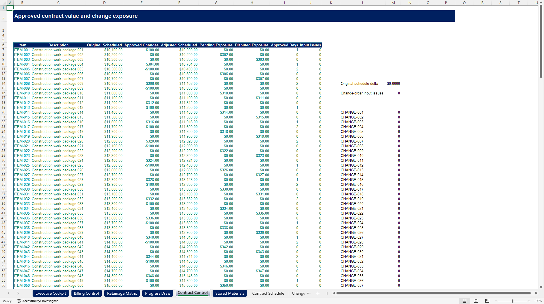This screenshot has width=544, height=304.
Task: Select column L header
Action: pos(363,3)
